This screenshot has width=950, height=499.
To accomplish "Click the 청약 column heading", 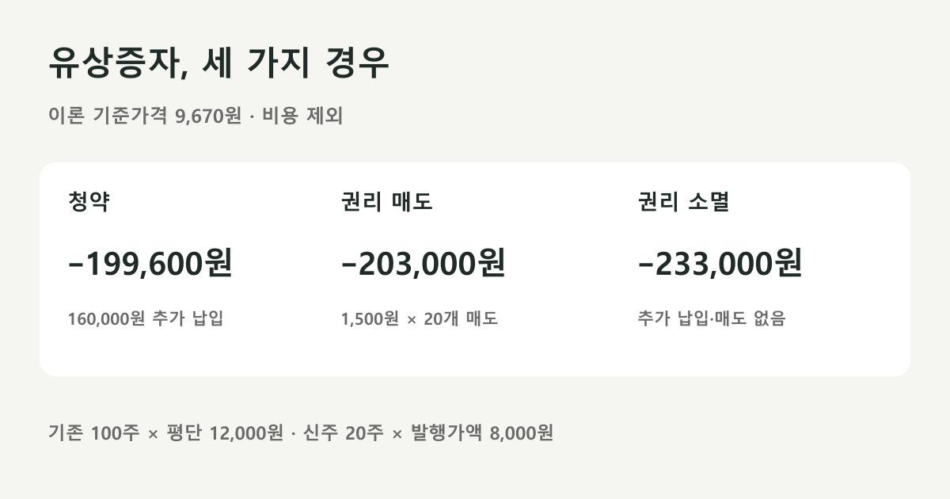I will (89, 202).
